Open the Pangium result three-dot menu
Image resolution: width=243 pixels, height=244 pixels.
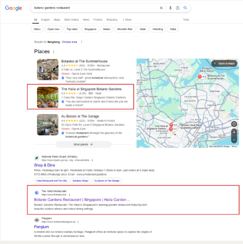pyautogui.click(x=78, y=222)
